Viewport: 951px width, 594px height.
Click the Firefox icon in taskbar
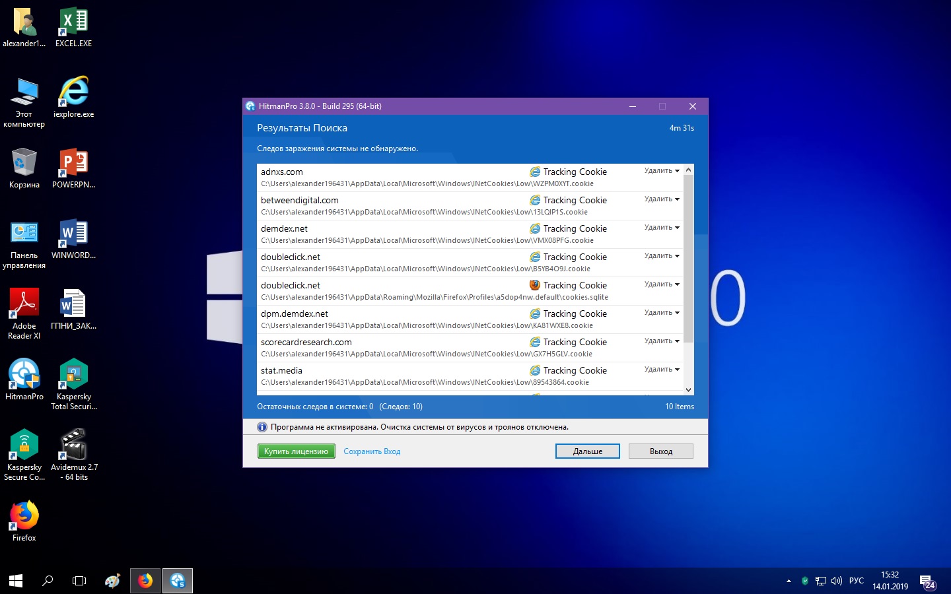coord(145,581)
